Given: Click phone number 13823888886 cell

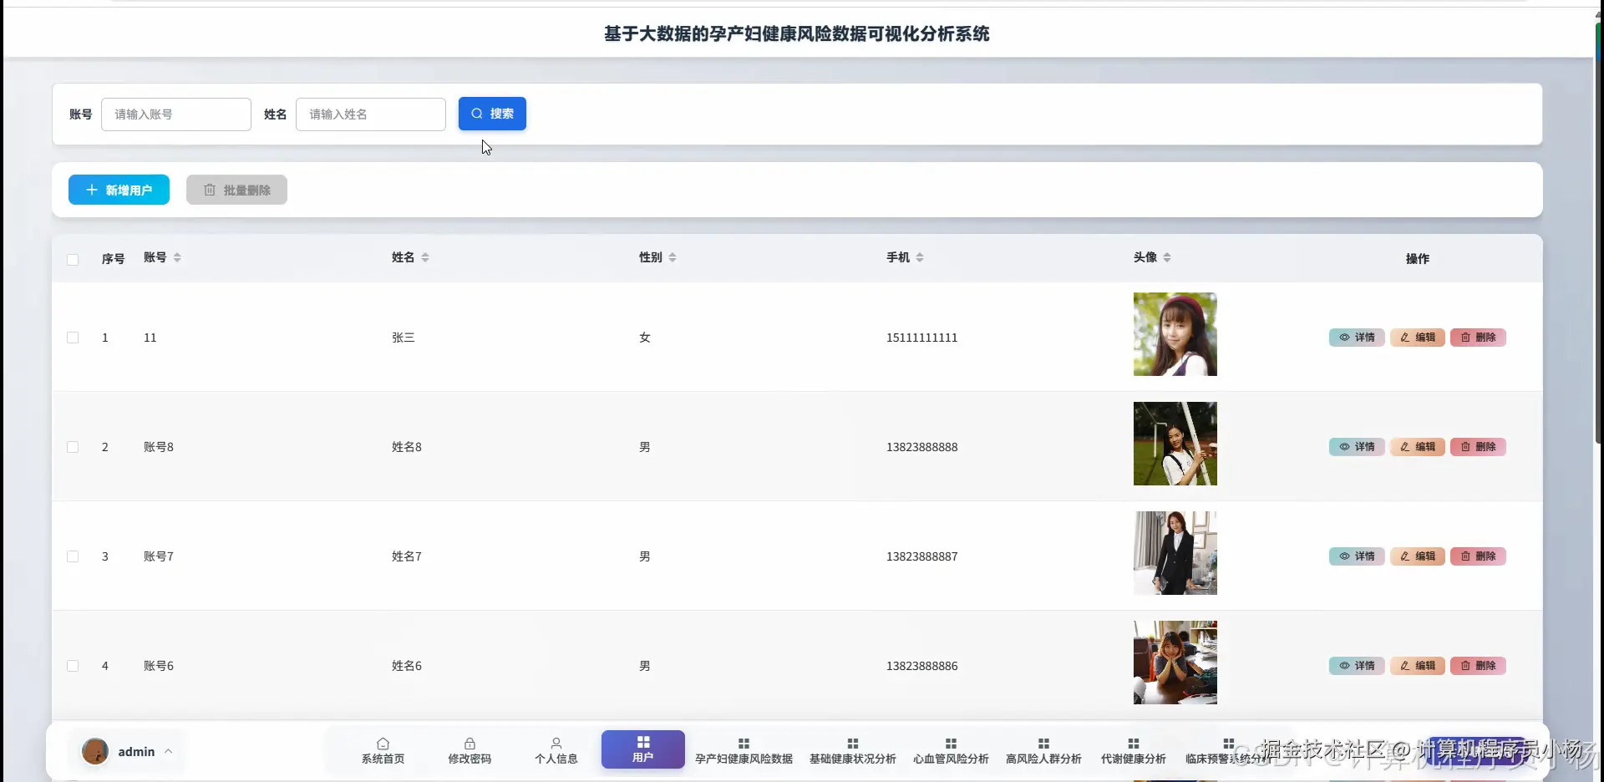Looking at the screenshot, I should click(x=922, y=666).
